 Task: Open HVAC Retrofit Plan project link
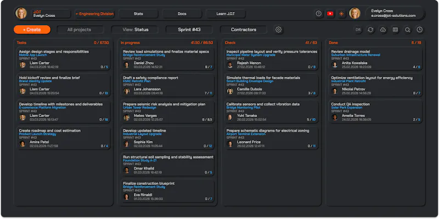pos(137,81)
